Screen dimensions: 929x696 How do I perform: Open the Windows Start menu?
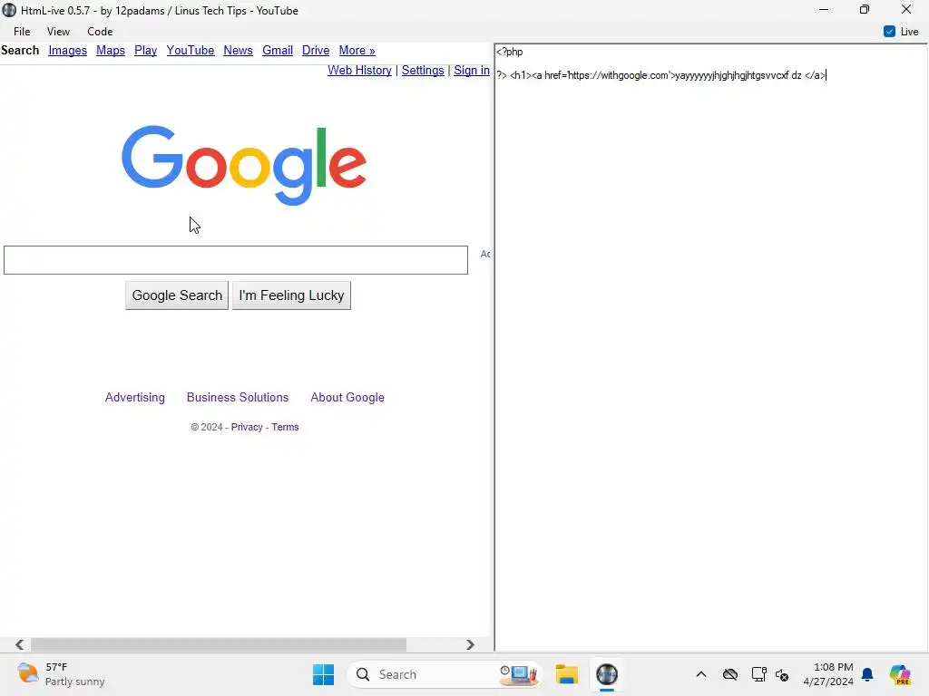tap(324, 674)
